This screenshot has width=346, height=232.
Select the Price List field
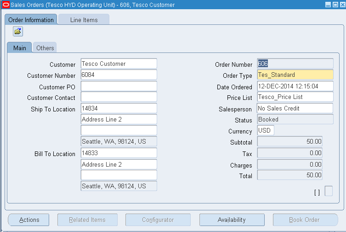click(295, 97)
